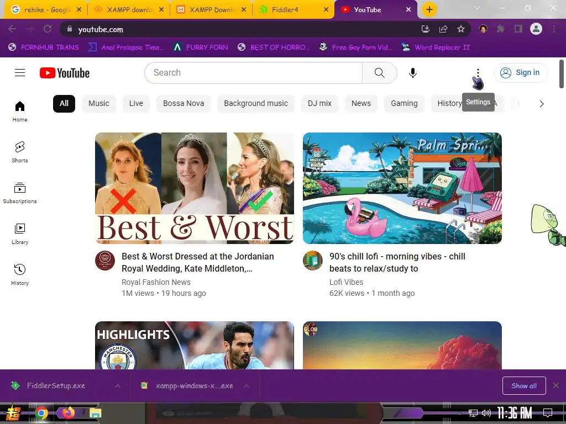Expand options for FiddlerSetup.exe download
The image size is (566, 424).
point(118,386)
